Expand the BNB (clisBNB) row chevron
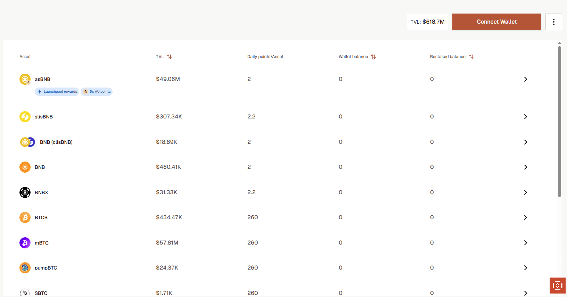 tap(525, 142)
